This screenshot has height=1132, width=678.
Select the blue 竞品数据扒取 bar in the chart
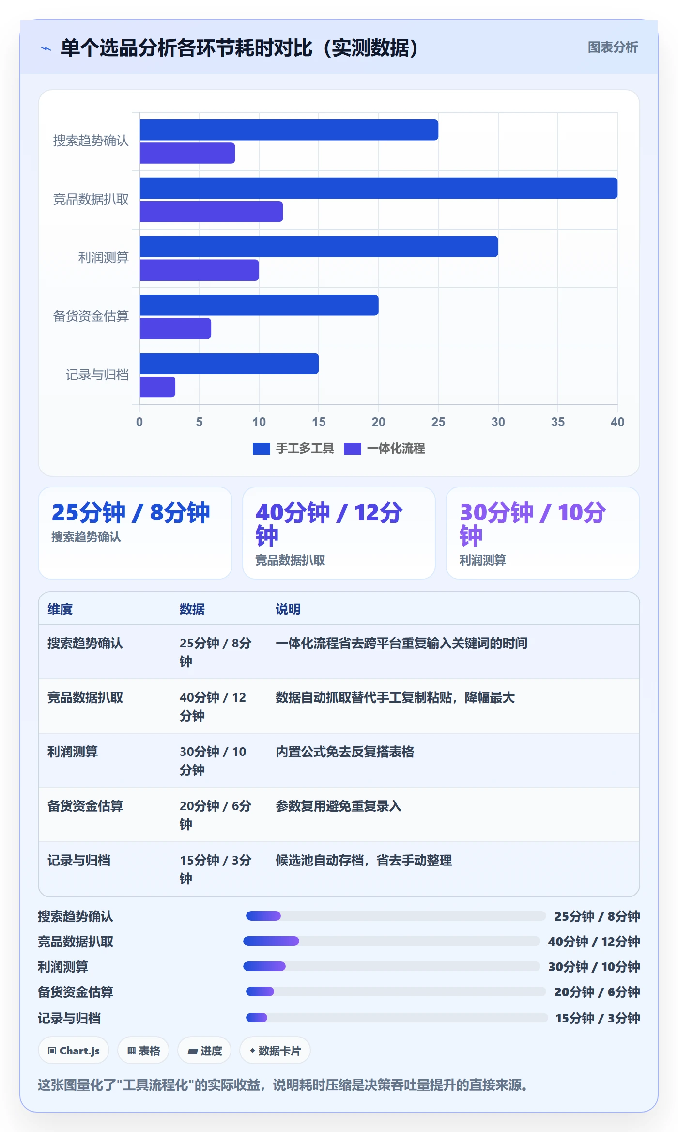[x=379, y=188]
